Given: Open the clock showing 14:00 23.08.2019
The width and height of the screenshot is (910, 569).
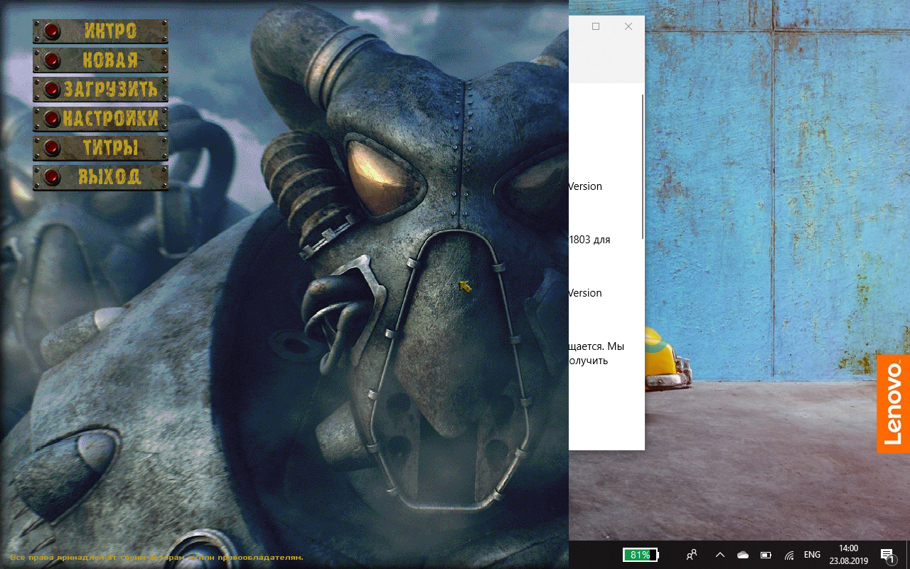Looking at the screenshot, I should 849,555.
